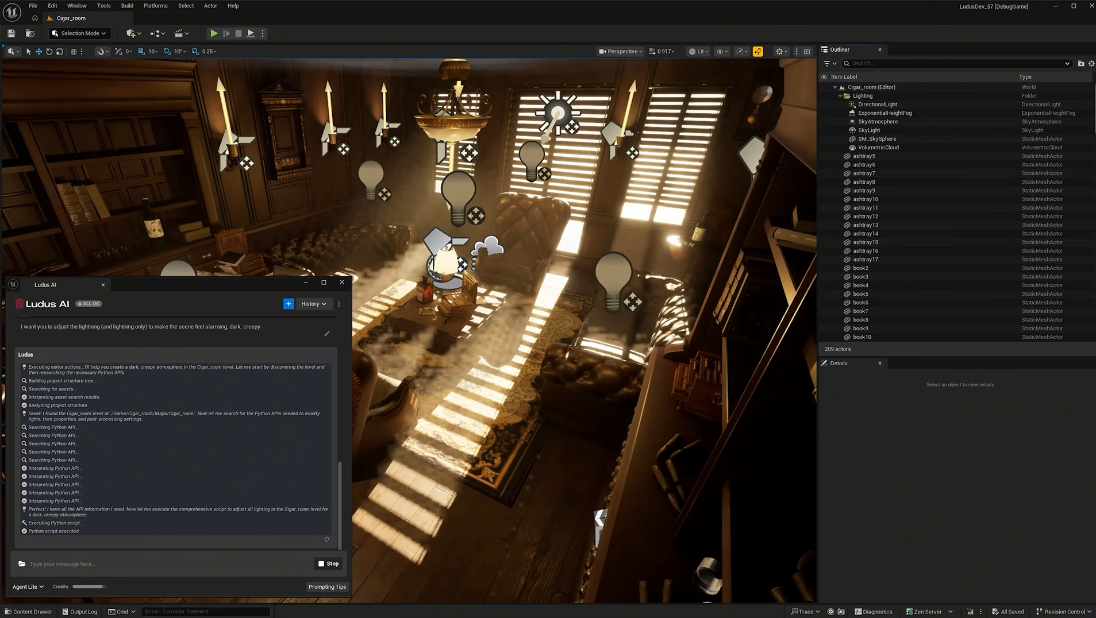This screenshot has width=1096, height=618.
Task: Open Selection Mode dropdown
Action: pyautogui.click(x=79, y=33)
